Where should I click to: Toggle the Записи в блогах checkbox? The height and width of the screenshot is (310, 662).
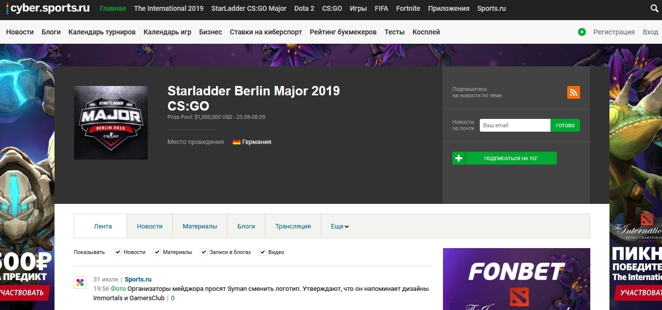(x=204, y=252)
